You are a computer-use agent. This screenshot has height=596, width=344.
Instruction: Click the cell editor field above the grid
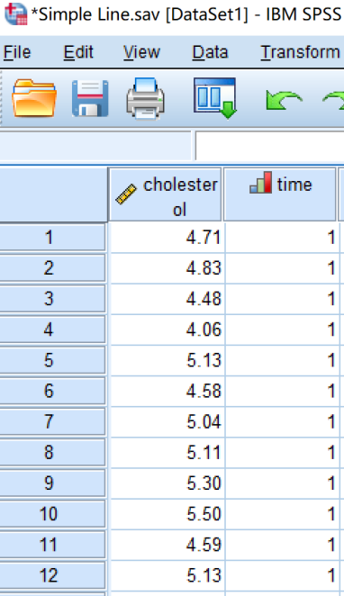tap(269, 146)
